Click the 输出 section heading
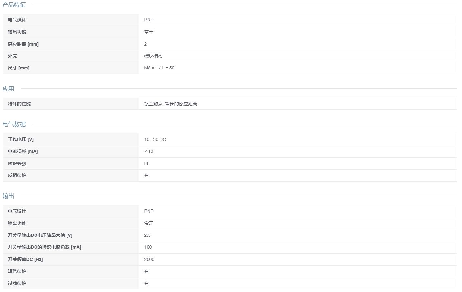 click(x=8, y=196)
